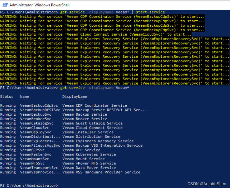
Task: Click 'Veeam Mount Service' display name
Action: 83,159
